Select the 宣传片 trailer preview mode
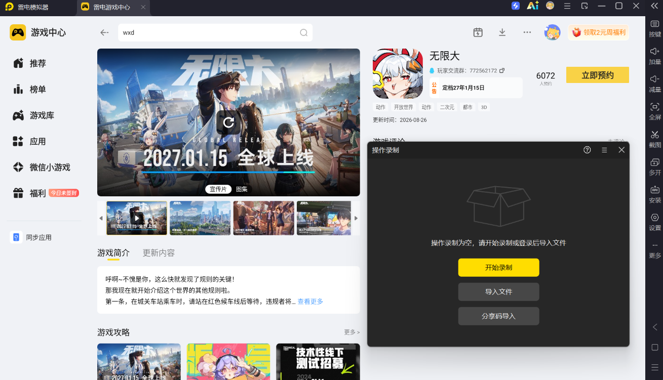 click(218, 189)
